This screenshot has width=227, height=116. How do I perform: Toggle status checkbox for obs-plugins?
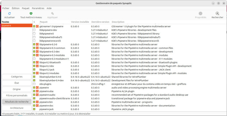click(x=34, y=84)
